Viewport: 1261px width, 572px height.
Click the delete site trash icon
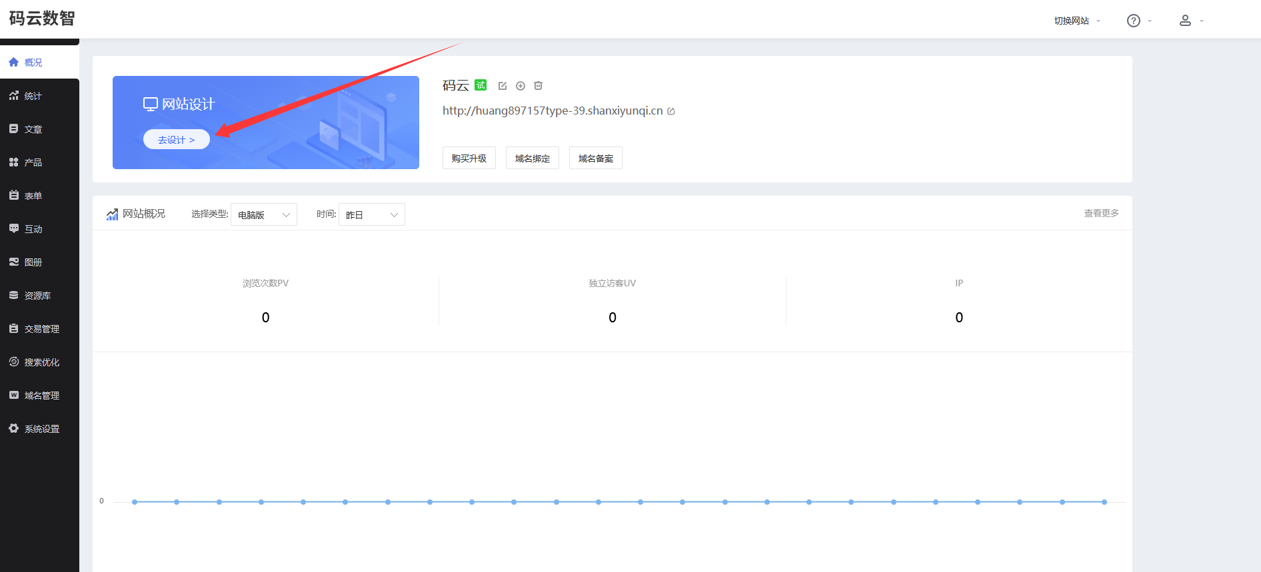pos(539,86)
